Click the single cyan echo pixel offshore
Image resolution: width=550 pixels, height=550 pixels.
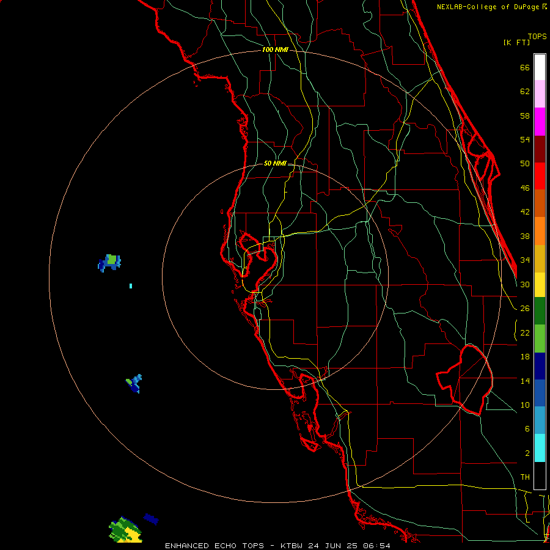[131, 286]
